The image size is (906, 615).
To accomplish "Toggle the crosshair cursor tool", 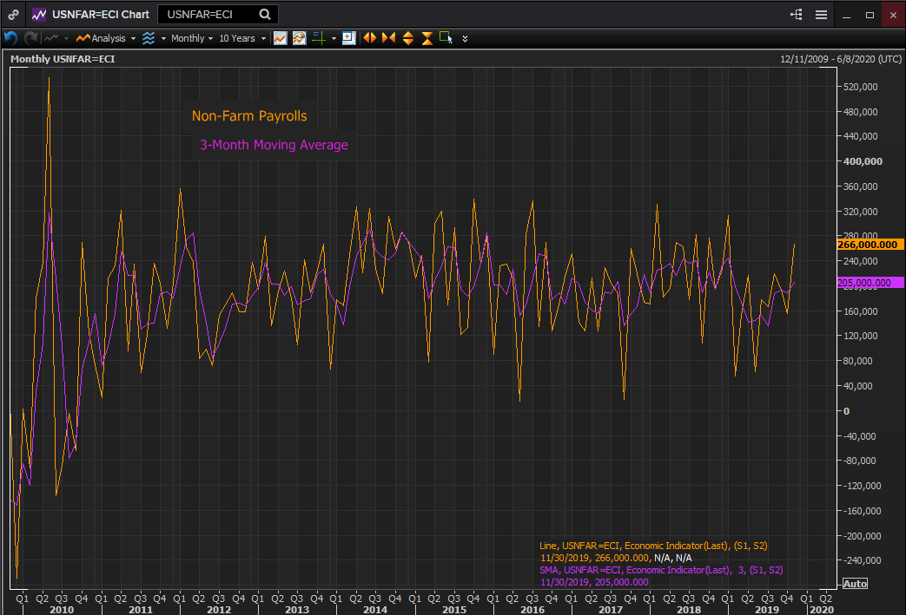I will [x=319, y=38].
